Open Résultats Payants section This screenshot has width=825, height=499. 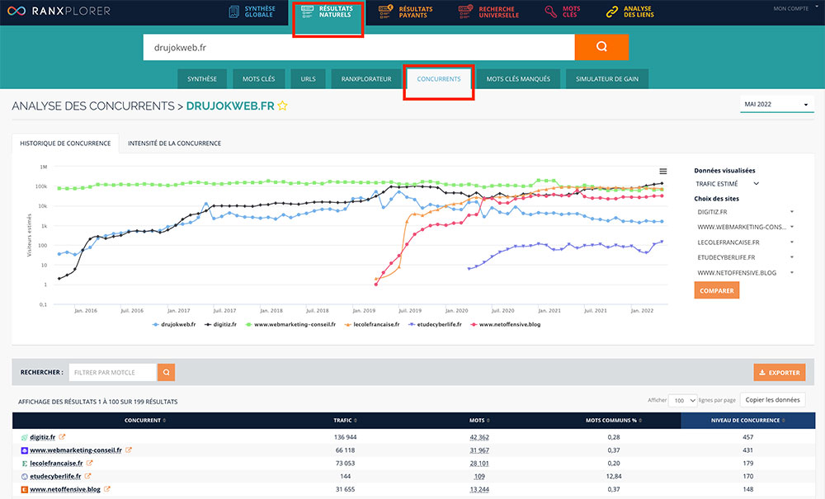pyautogui.click(x=406, y=12)
